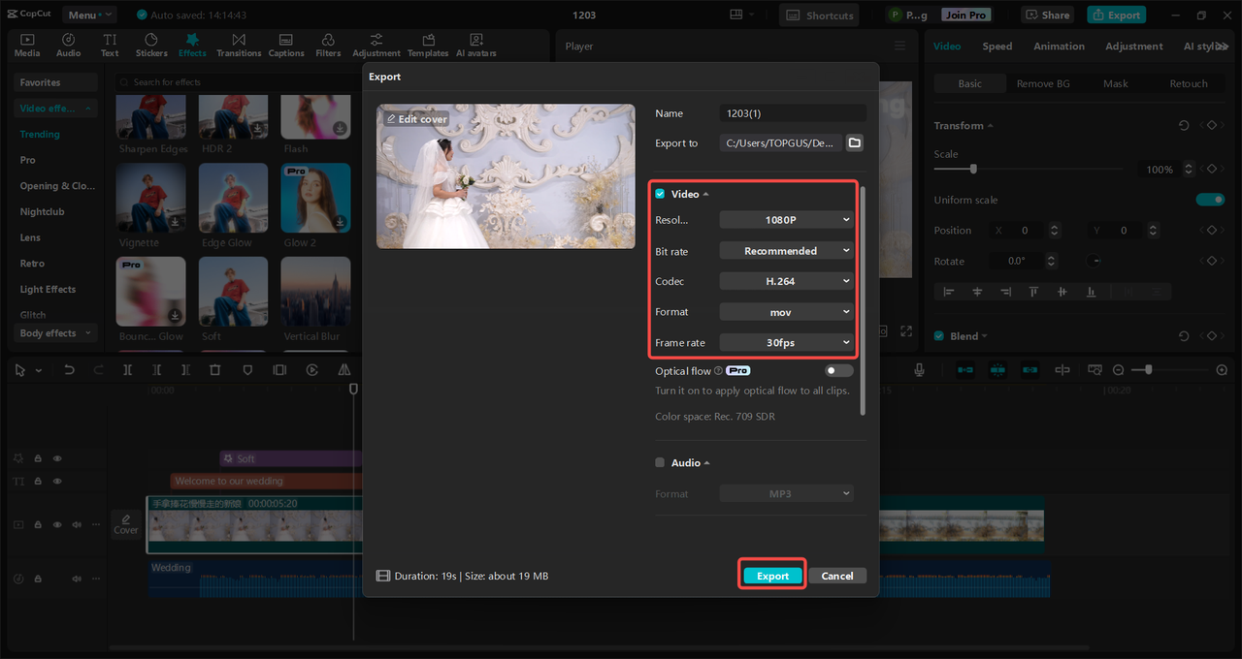Open the Captions panel icon

coord(286,40)
